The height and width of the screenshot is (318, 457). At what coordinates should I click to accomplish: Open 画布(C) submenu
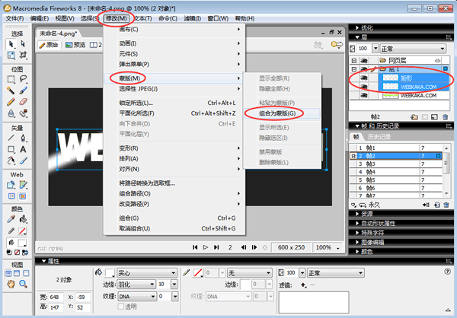coord(174,30)
